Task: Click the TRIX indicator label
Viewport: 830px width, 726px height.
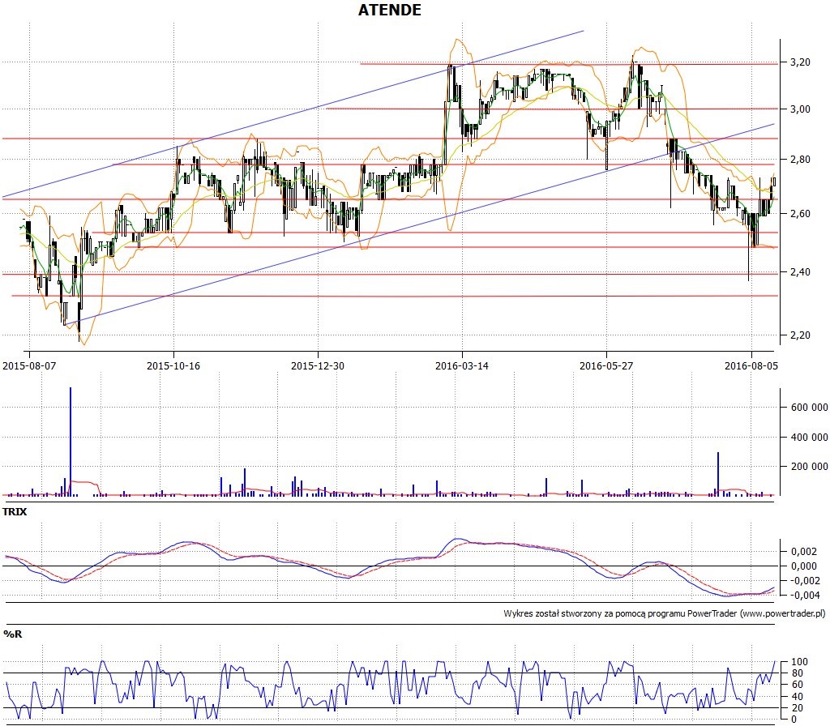Action: coord(15,512)
